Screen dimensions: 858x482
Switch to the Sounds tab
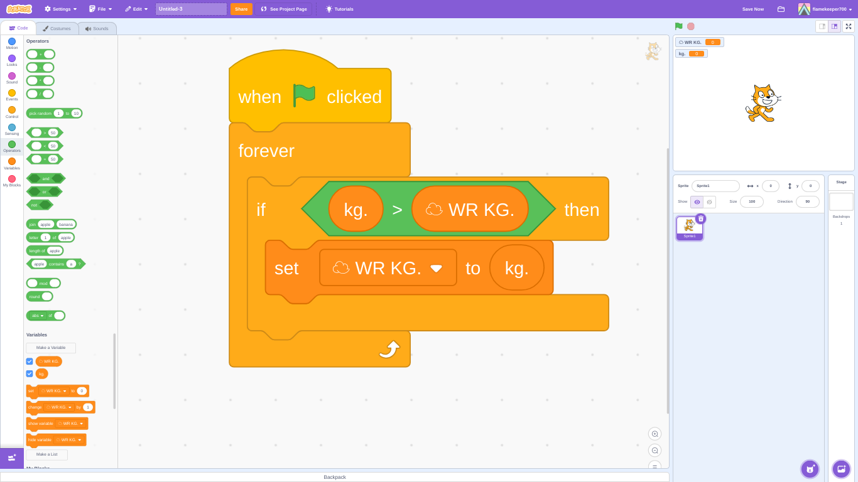point(97,28)
